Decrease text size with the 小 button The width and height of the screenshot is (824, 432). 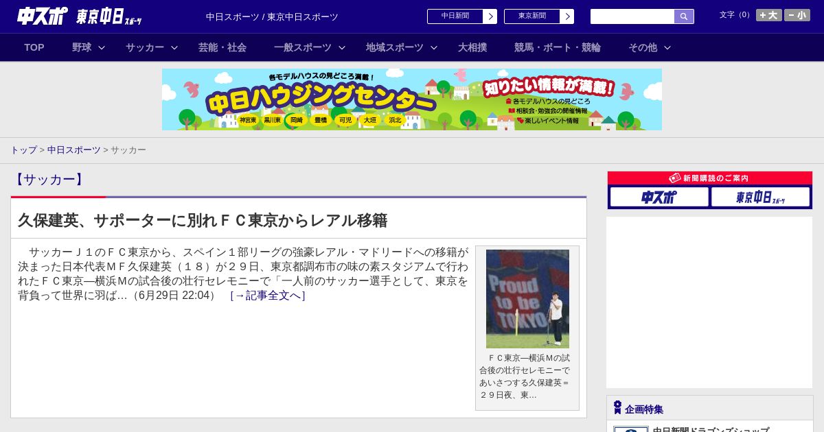tap(797, 15)
